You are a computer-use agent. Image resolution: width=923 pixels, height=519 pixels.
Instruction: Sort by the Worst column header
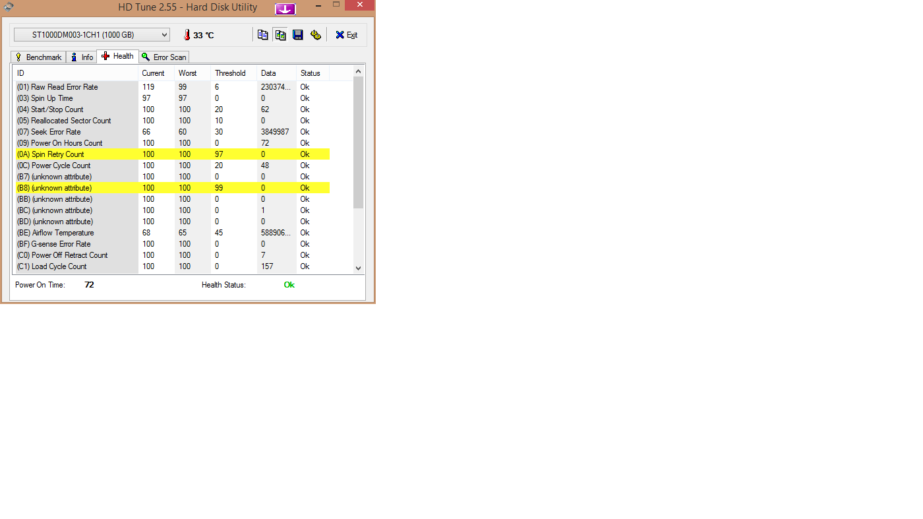(193, 73)
